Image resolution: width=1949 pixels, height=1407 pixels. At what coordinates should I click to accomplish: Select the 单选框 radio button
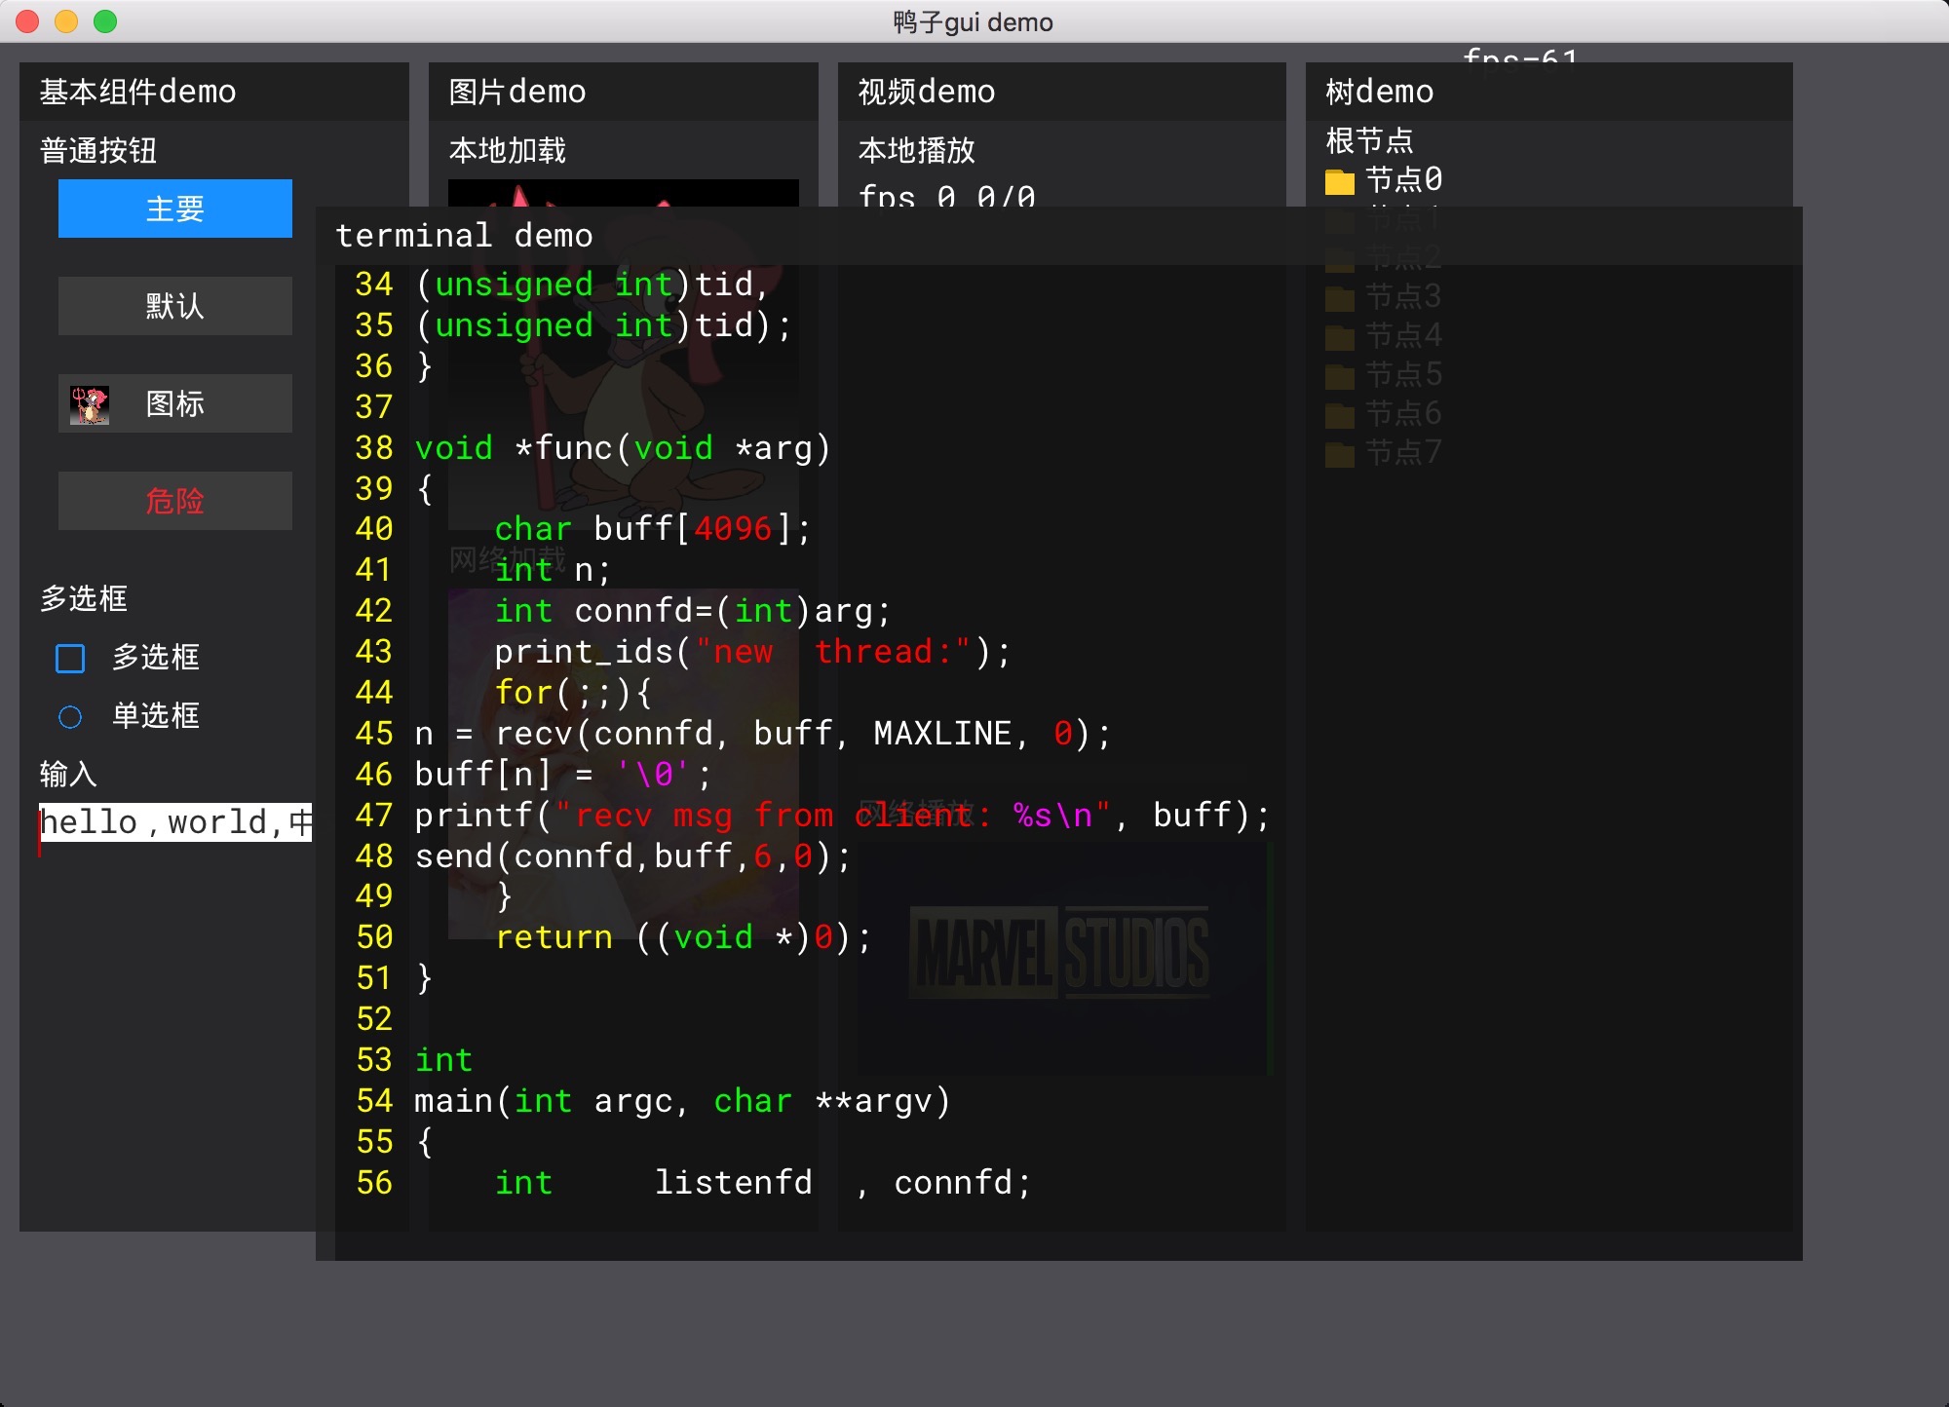point(70,717)
